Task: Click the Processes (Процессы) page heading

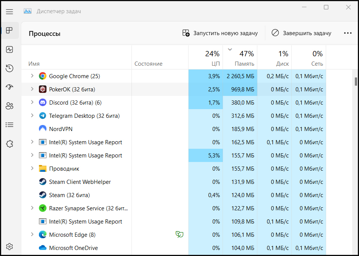Action: click(x=45, y=34)
